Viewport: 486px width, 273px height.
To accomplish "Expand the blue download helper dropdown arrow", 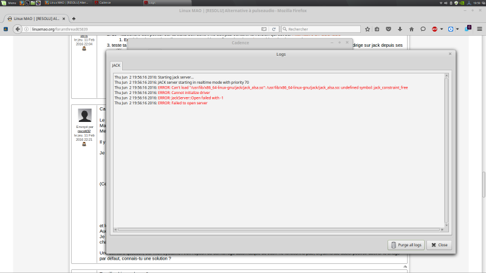I will coord(457,29).
